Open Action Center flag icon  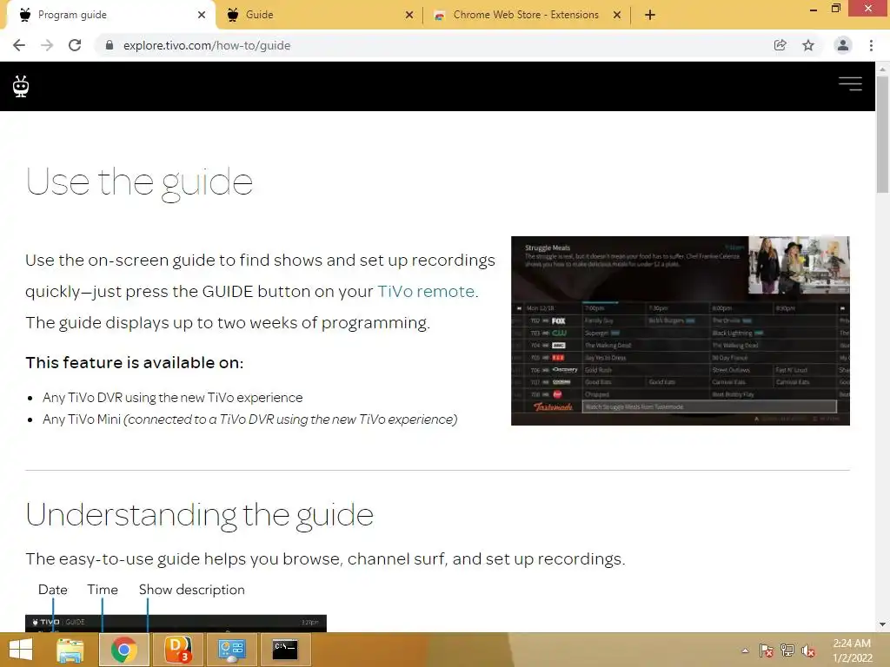click(767, 650)
